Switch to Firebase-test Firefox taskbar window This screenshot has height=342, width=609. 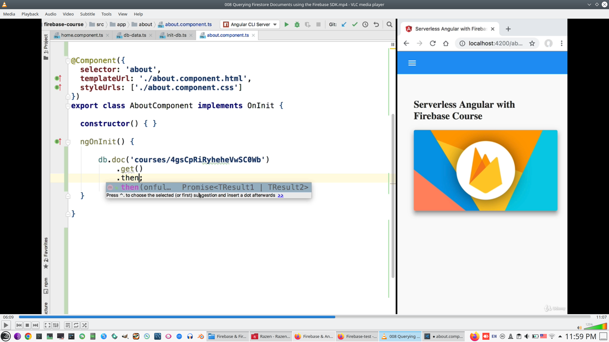click(357, 336)
